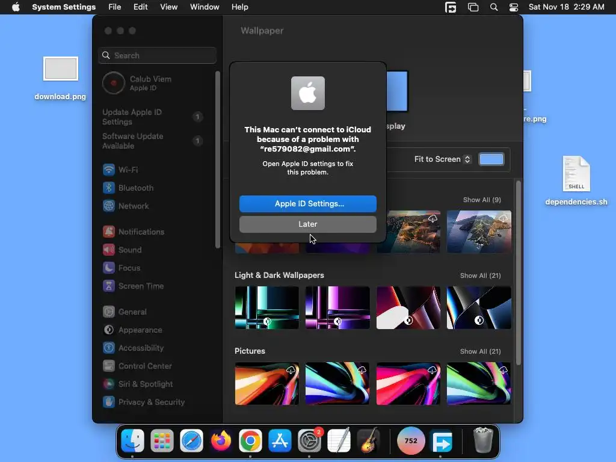Open Launchpad from the Dock
Image resolution: width=616 pixels, height=462 pixels.
tap(162, 440)
